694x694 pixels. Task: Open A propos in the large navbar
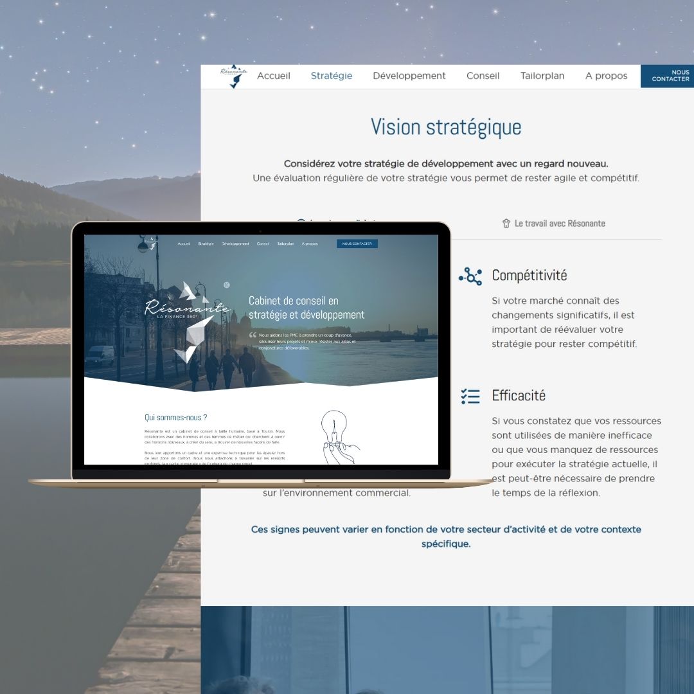[606, 76]
